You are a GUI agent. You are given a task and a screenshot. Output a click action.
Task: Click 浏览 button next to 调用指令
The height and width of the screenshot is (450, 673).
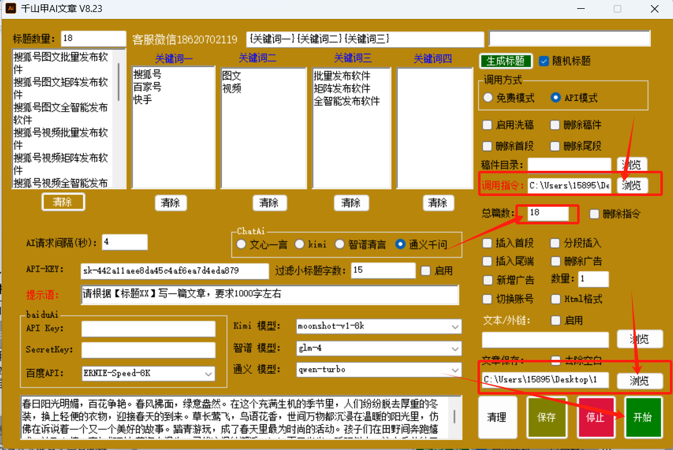click(x=632, y=185)
